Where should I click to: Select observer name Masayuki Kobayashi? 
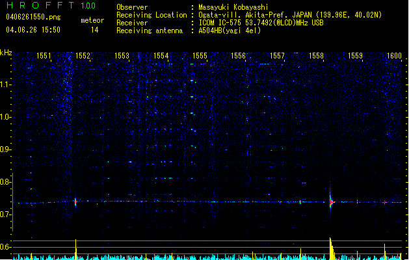233,7
